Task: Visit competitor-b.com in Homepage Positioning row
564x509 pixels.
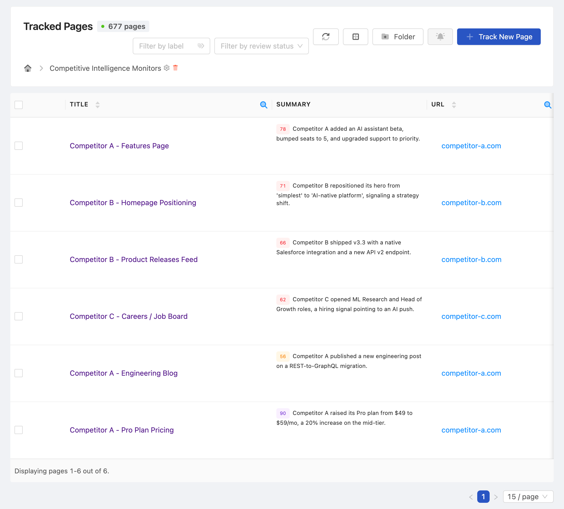Action: click(x=472, y=203)
